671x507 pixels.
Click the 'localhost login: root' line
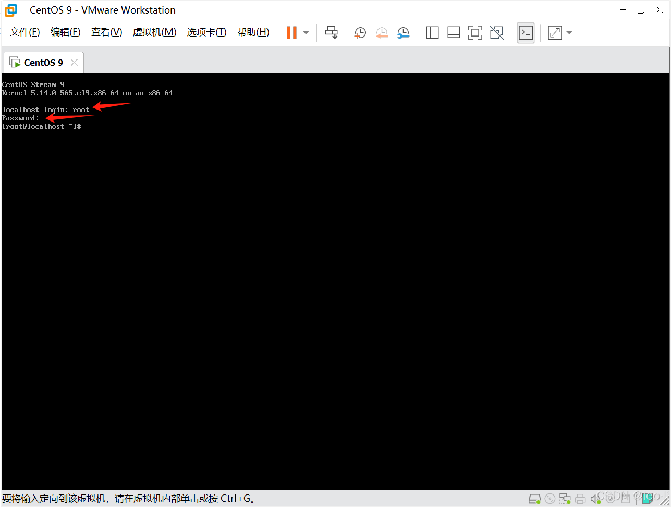click(45, 110)
